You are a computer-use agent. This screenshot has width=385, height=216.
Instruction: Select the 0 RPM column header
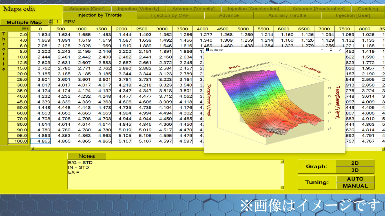coord(41,29)
